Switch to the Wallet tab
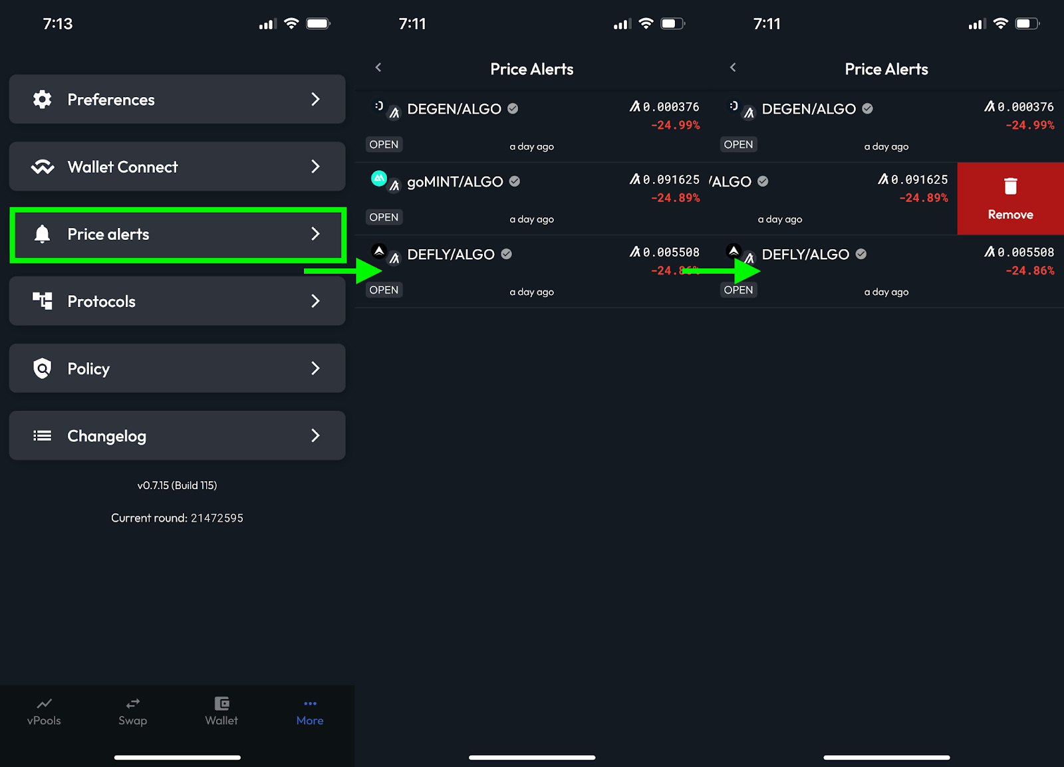1064x767 pixels. pyautogui.click(x=221, y=712)
